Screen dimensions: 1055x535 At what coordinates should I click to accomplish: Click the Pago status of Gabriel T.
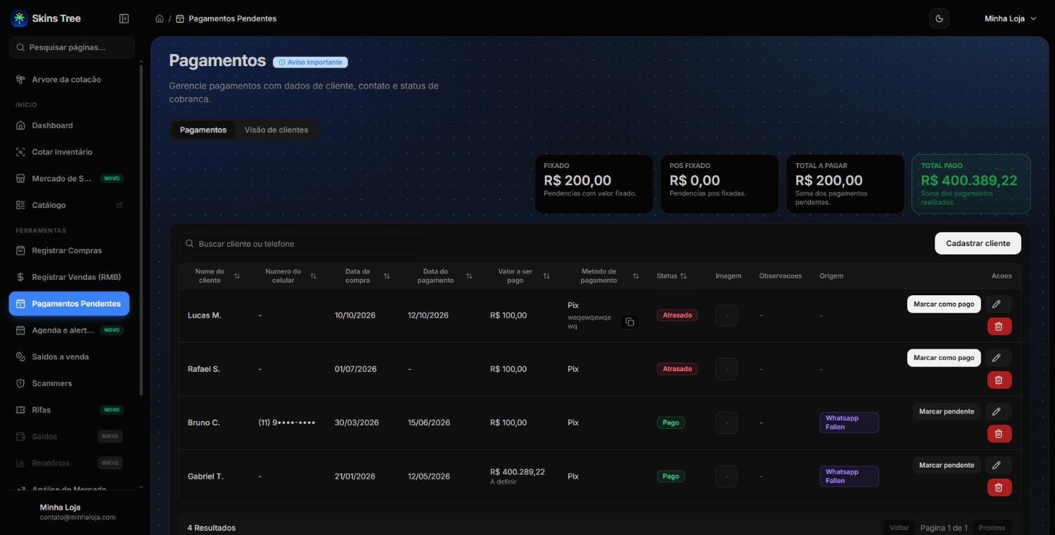[x=671, y=476]
